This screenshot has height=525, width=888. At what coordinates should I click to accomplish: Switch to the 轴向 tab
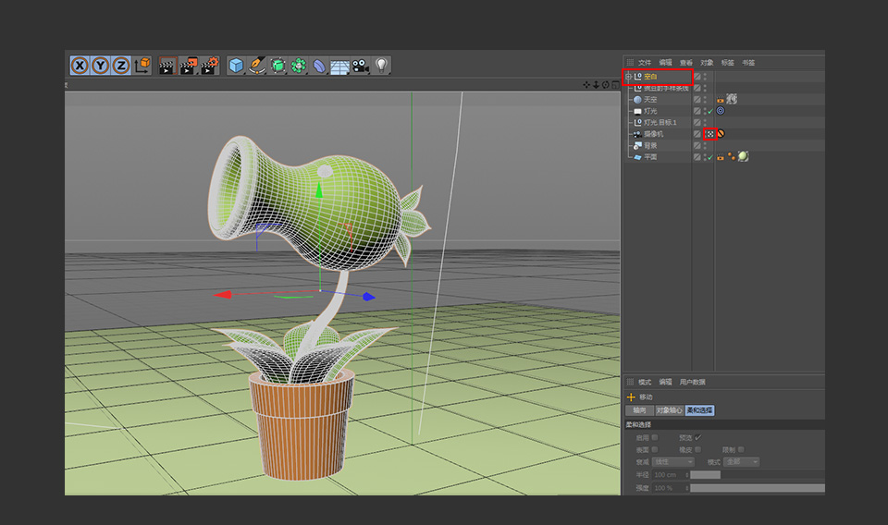639,410
